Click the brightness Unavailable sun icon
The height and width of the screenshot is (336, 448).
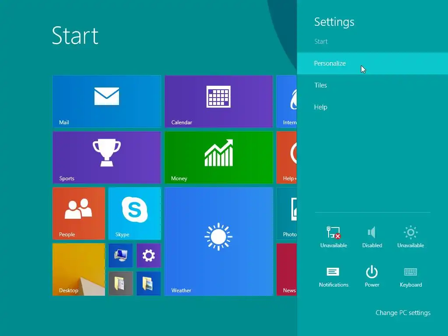[x=410, y=237]
